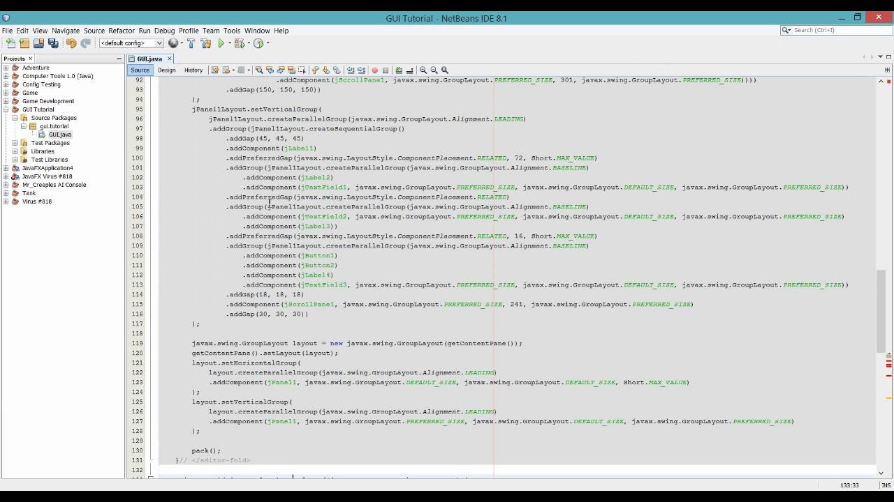Open the Navigate menu
Image resolution: width=894 pixels, height=502 pixels.
point(66,31)
